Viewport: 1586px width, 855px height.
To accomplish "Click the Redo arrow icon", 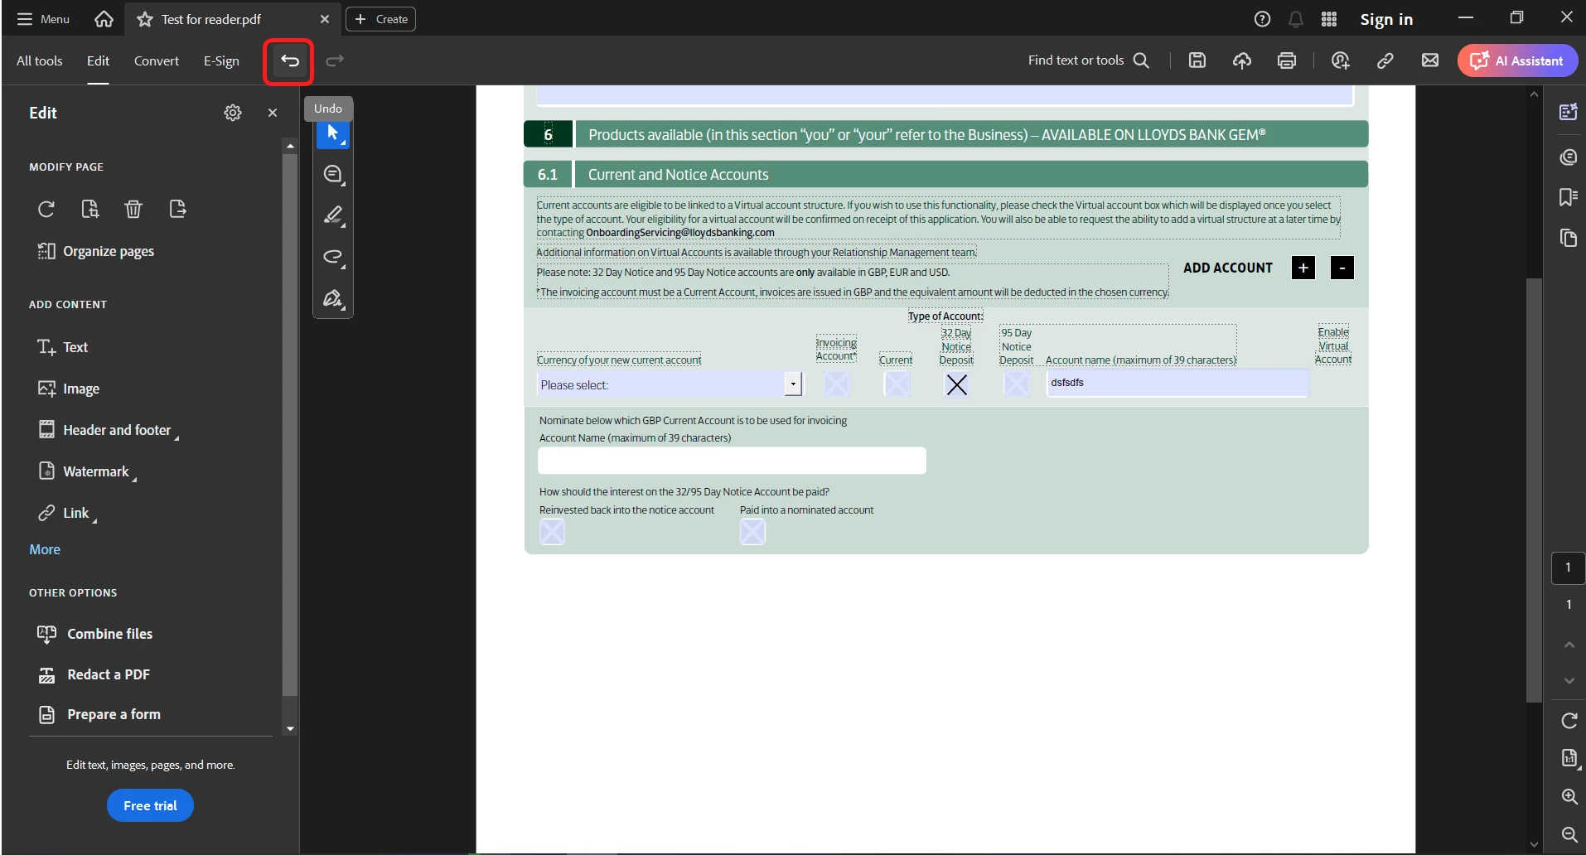I will tap(335, 60).
